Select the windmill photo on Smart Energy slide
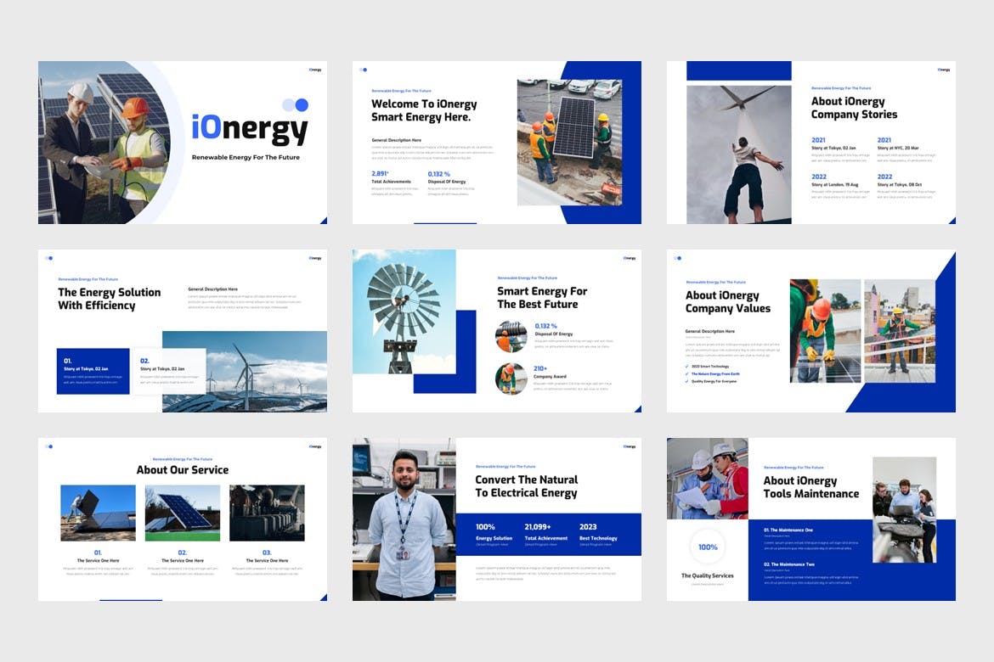The height and width of the screenshot is (662, 994). [x=404, y=311]
